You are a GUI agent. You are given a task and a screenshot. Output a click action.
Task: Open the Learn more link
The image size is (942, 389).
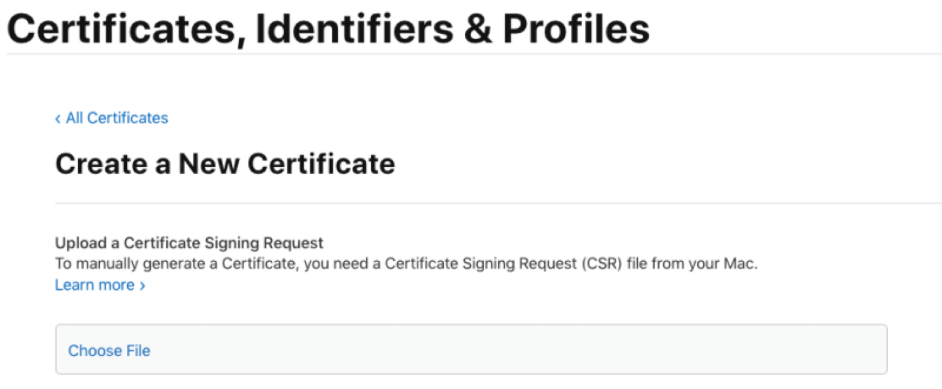(x=100, y=285)
